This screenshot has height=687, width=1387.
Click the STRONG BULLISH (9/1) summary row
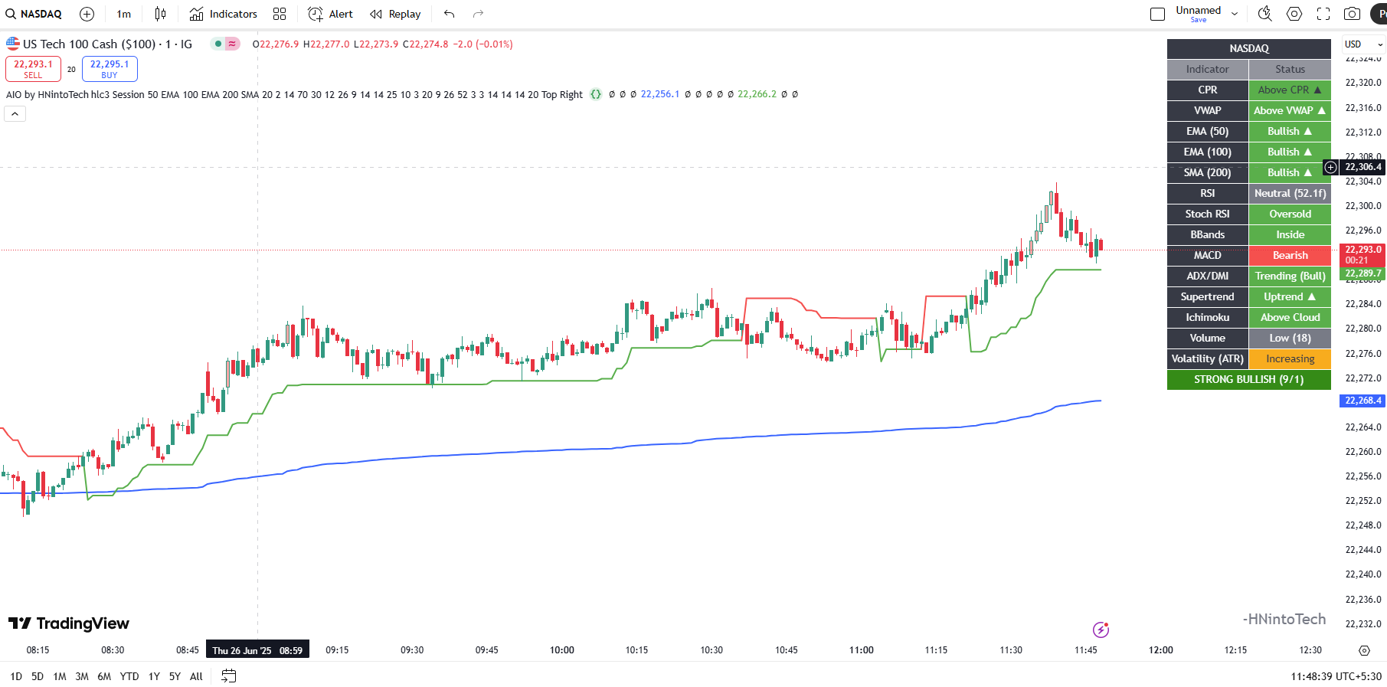pos(1249,379)
